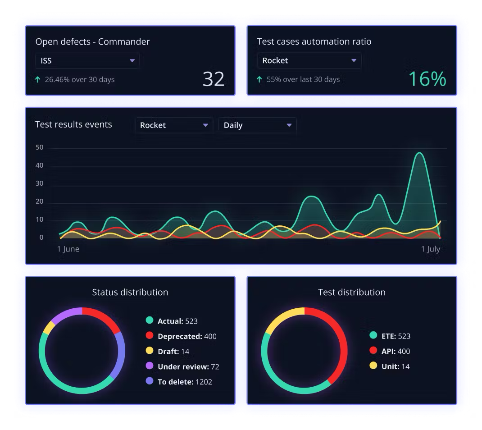Click the up arrow beside 55% trend

[x=259, y=80]
